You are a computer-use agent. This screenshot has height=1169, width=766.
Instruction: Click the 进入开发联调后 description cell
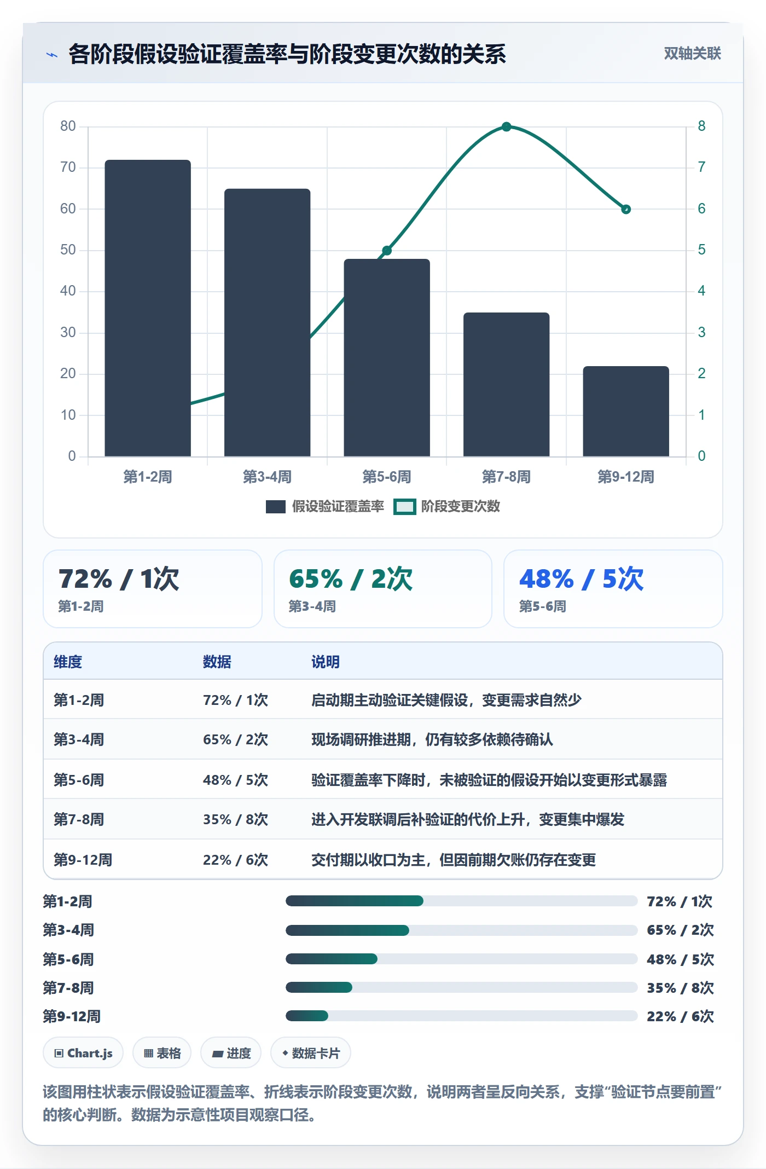[x=468, y=819]
